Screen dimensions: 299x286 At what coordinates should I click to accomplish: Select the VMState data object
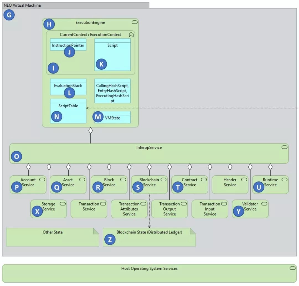pos(112,117)
